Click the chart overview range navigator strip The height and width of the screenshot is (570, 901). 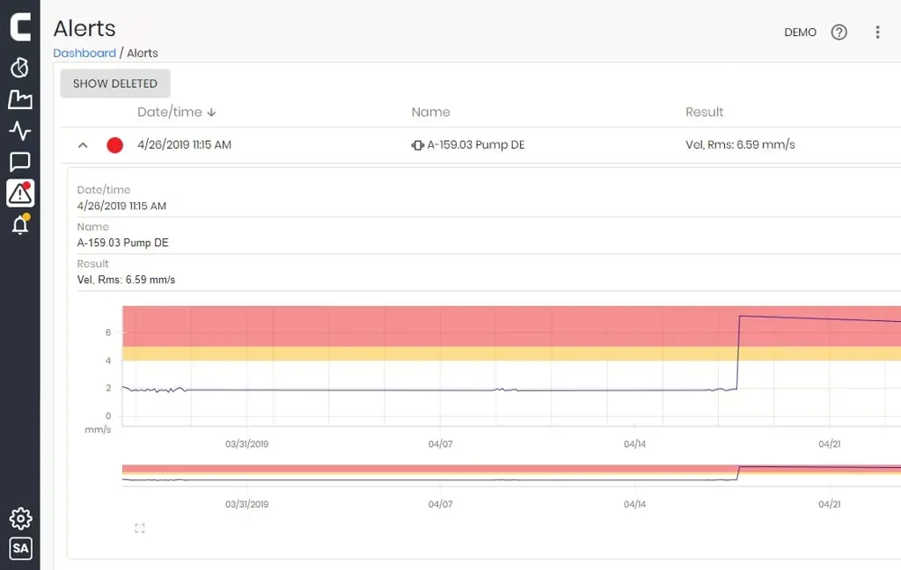point(510,473)
